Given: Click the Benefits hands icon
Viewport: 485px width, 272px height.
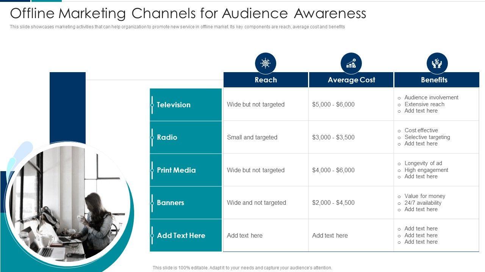Looking at the screenshot, I should click(437, 63).
